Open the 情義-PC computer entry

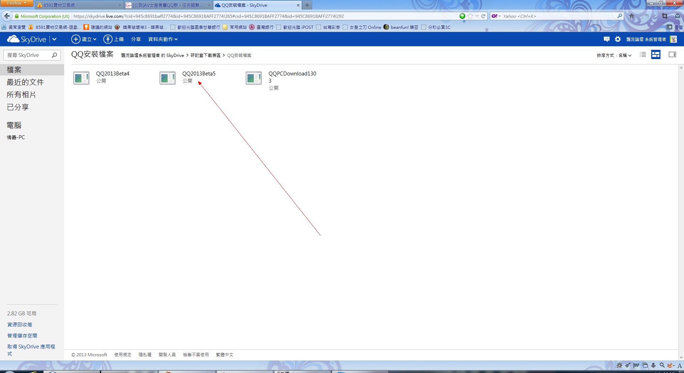click(x=16, y=137)
